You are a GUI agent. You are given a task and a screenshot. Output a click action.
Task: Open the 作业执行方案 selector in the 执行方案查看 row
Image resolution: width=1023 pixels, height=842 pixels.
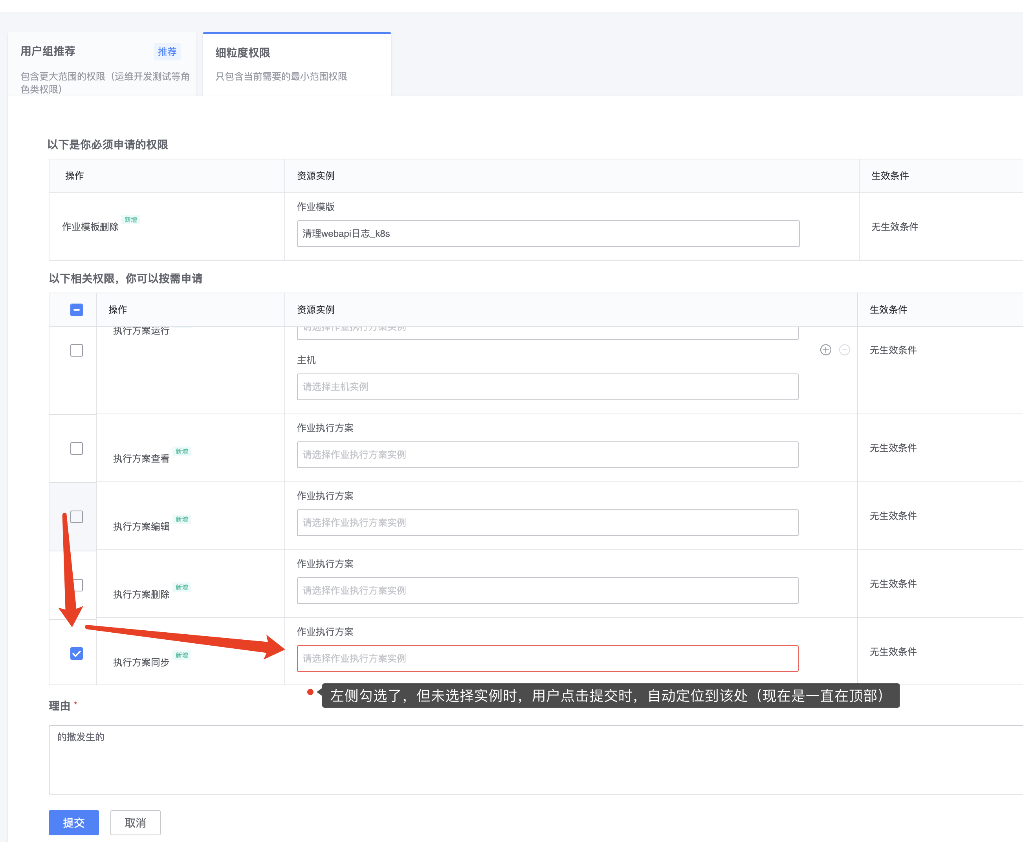547,454
